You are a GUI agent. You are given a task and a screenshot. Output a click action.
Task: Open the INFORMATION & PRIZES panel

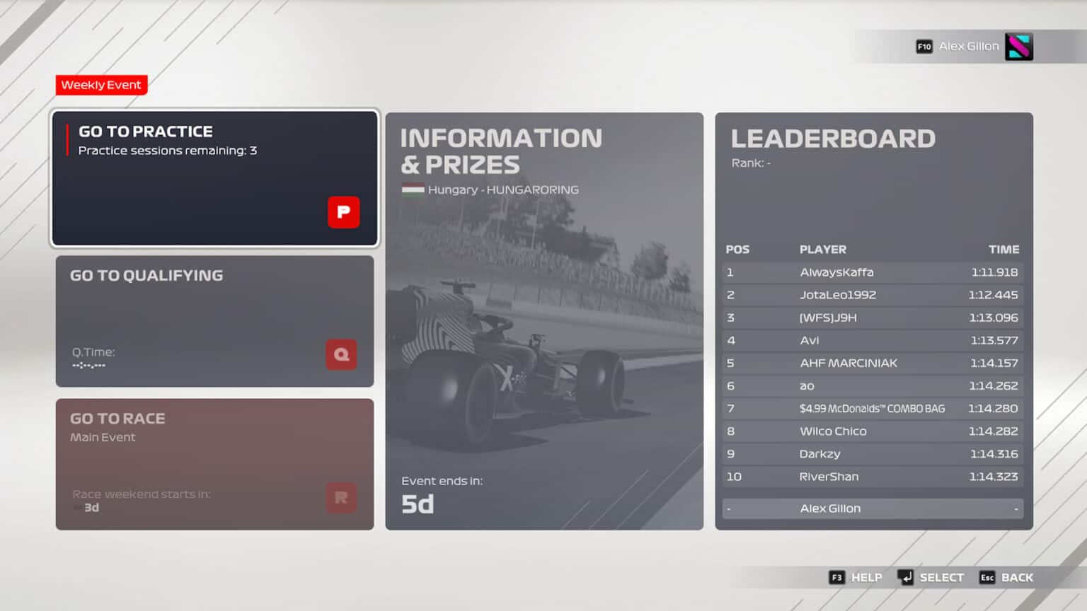click(x=545, y=318)
